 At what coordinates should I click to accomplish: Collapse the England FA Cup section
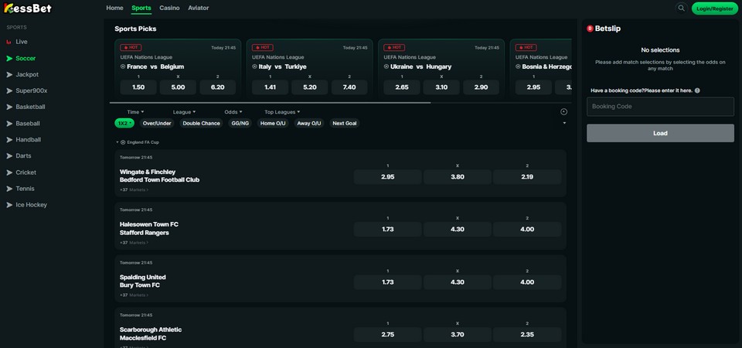click(117, 142)
